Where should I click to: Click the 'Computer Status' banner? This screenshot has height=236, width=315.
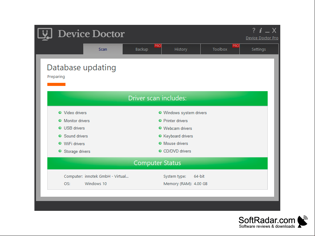click(x=157, y=163)
